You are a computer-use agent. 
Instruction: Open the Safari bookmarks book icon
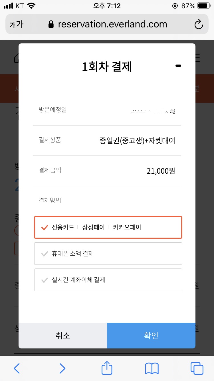152,368
